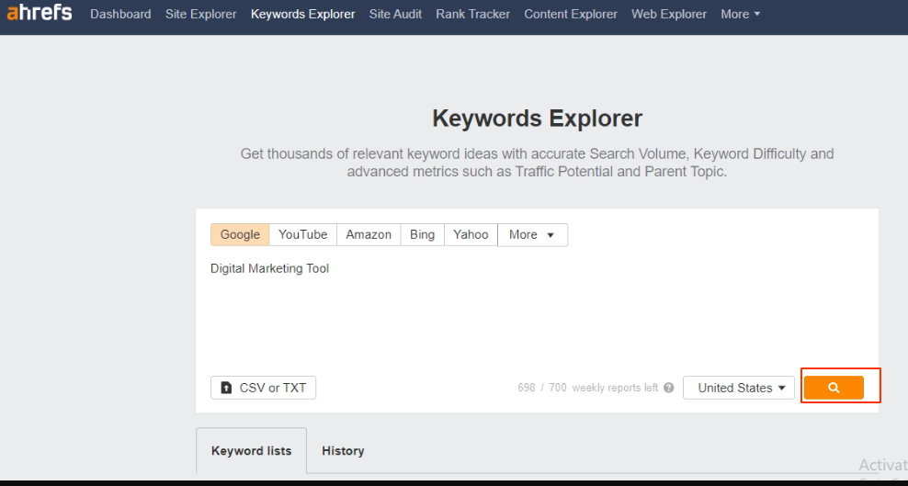Click the 698 / 700 weekly reports left text
The width and height of the screenshot is (908, 486).
(x=588, y=388)
